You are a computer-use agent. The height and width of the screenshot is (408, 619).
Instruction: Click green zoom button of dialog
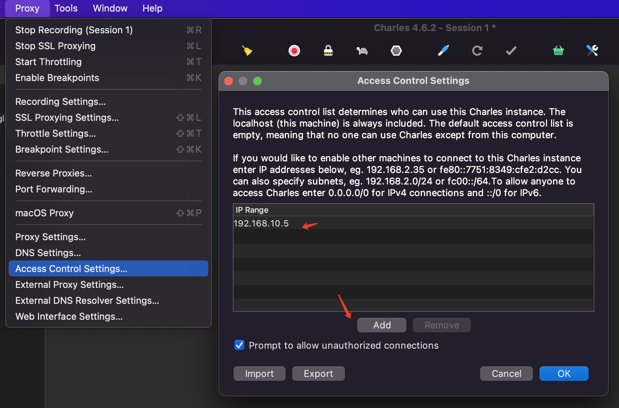[257, 81]
